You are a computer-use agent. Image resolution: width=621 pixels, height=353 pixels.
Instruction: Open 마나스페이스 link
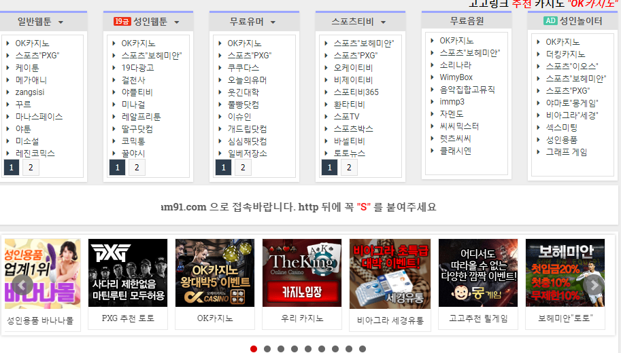coord(39,117)
